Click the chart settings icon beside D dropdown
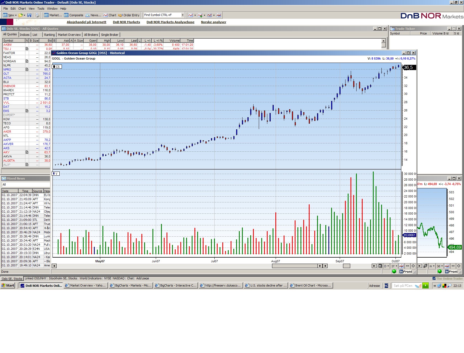The image size is (464, 353). [x=380, y=266]
